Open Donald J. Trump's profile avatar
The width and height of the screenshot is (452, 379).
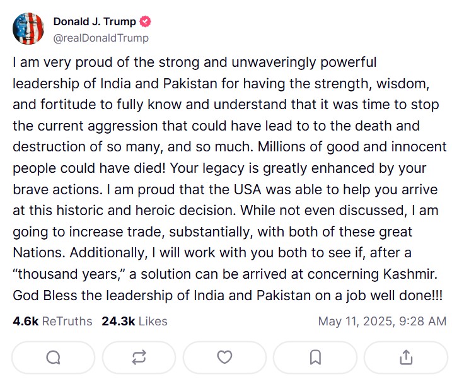[28, 29]
